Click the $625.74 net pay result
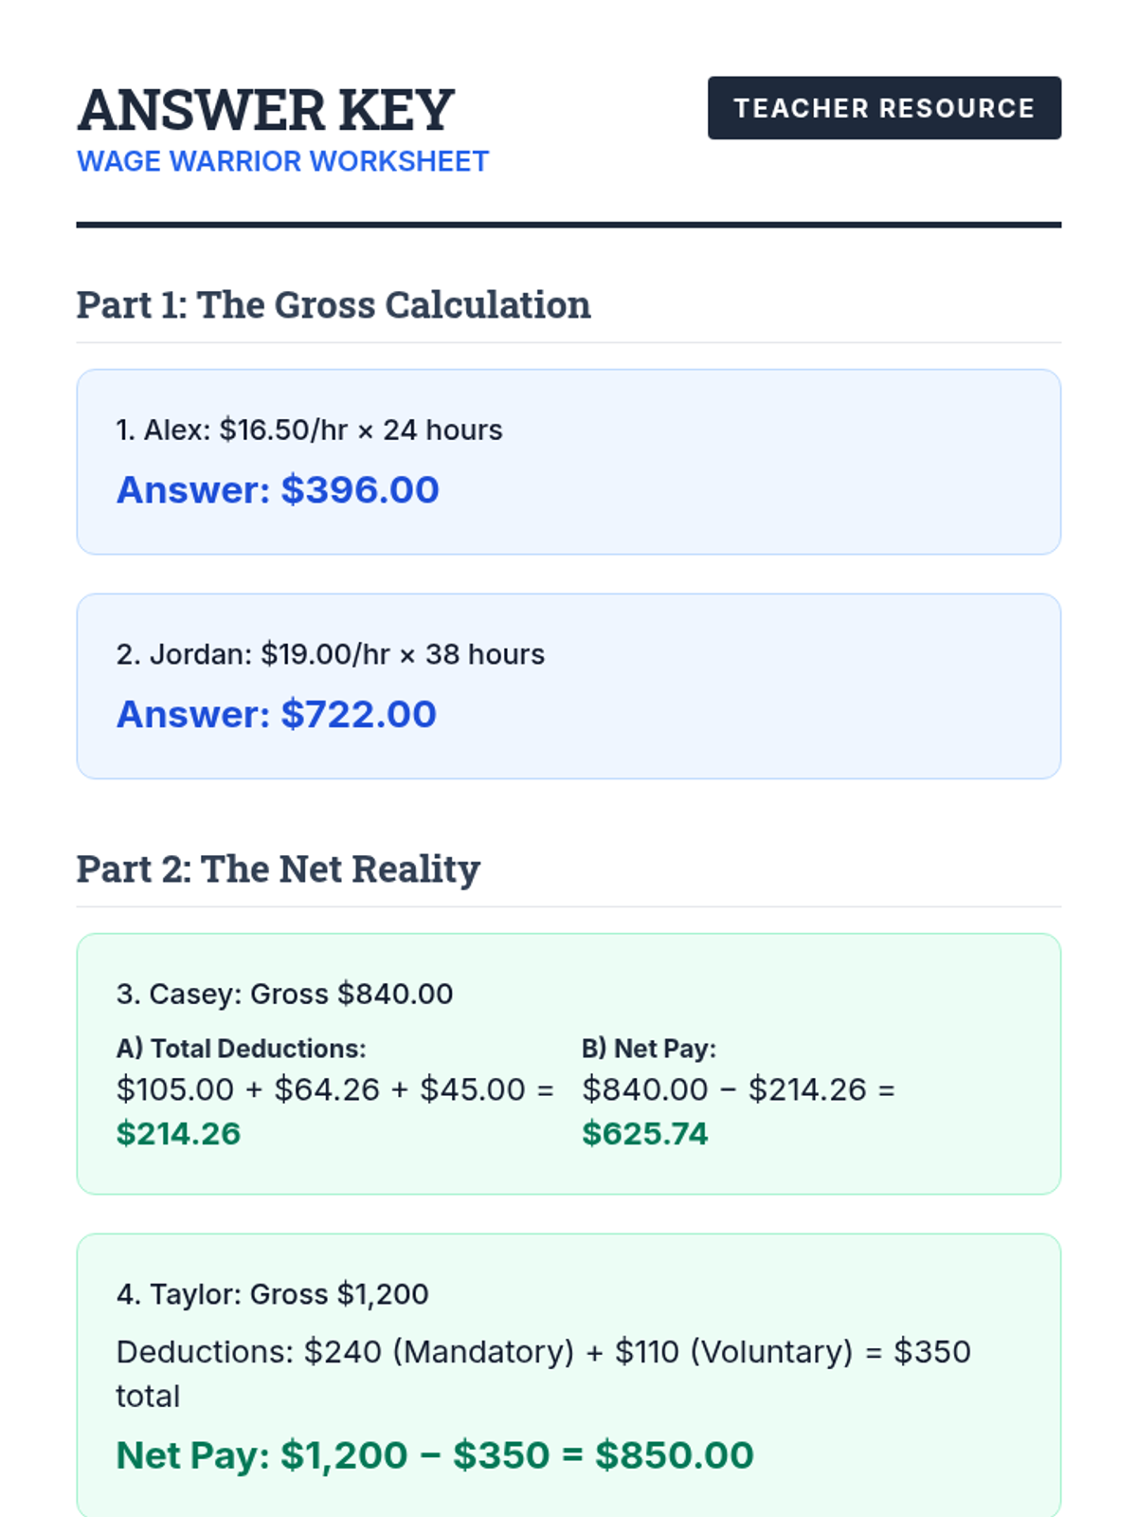Image resolution: width=1137 pixels, height=1517 pixels. pyautogui.click(x=644, y=1134)
